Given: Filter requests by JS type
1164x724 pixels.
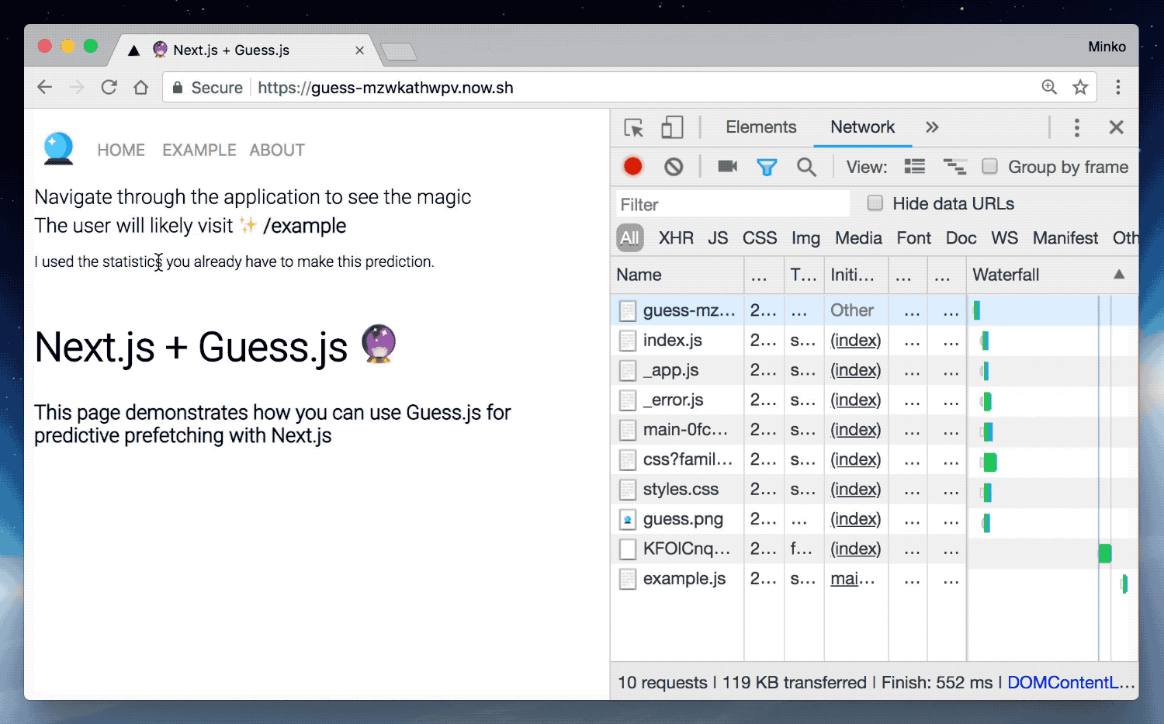Looking at the screenshot, I should click(718, 238).
